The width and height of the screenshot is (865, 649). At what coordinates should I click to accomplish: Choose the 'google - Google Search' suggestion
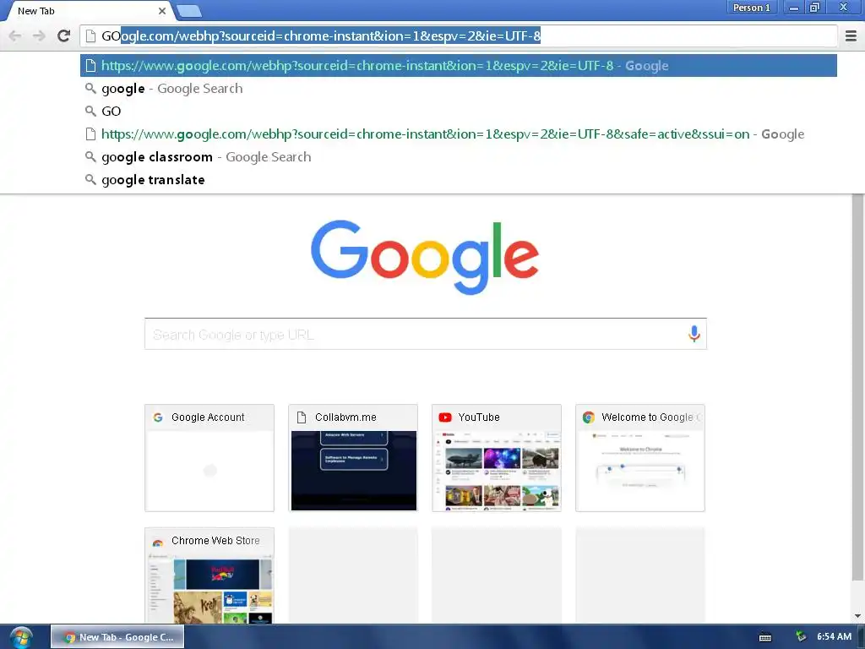[459, 89]
